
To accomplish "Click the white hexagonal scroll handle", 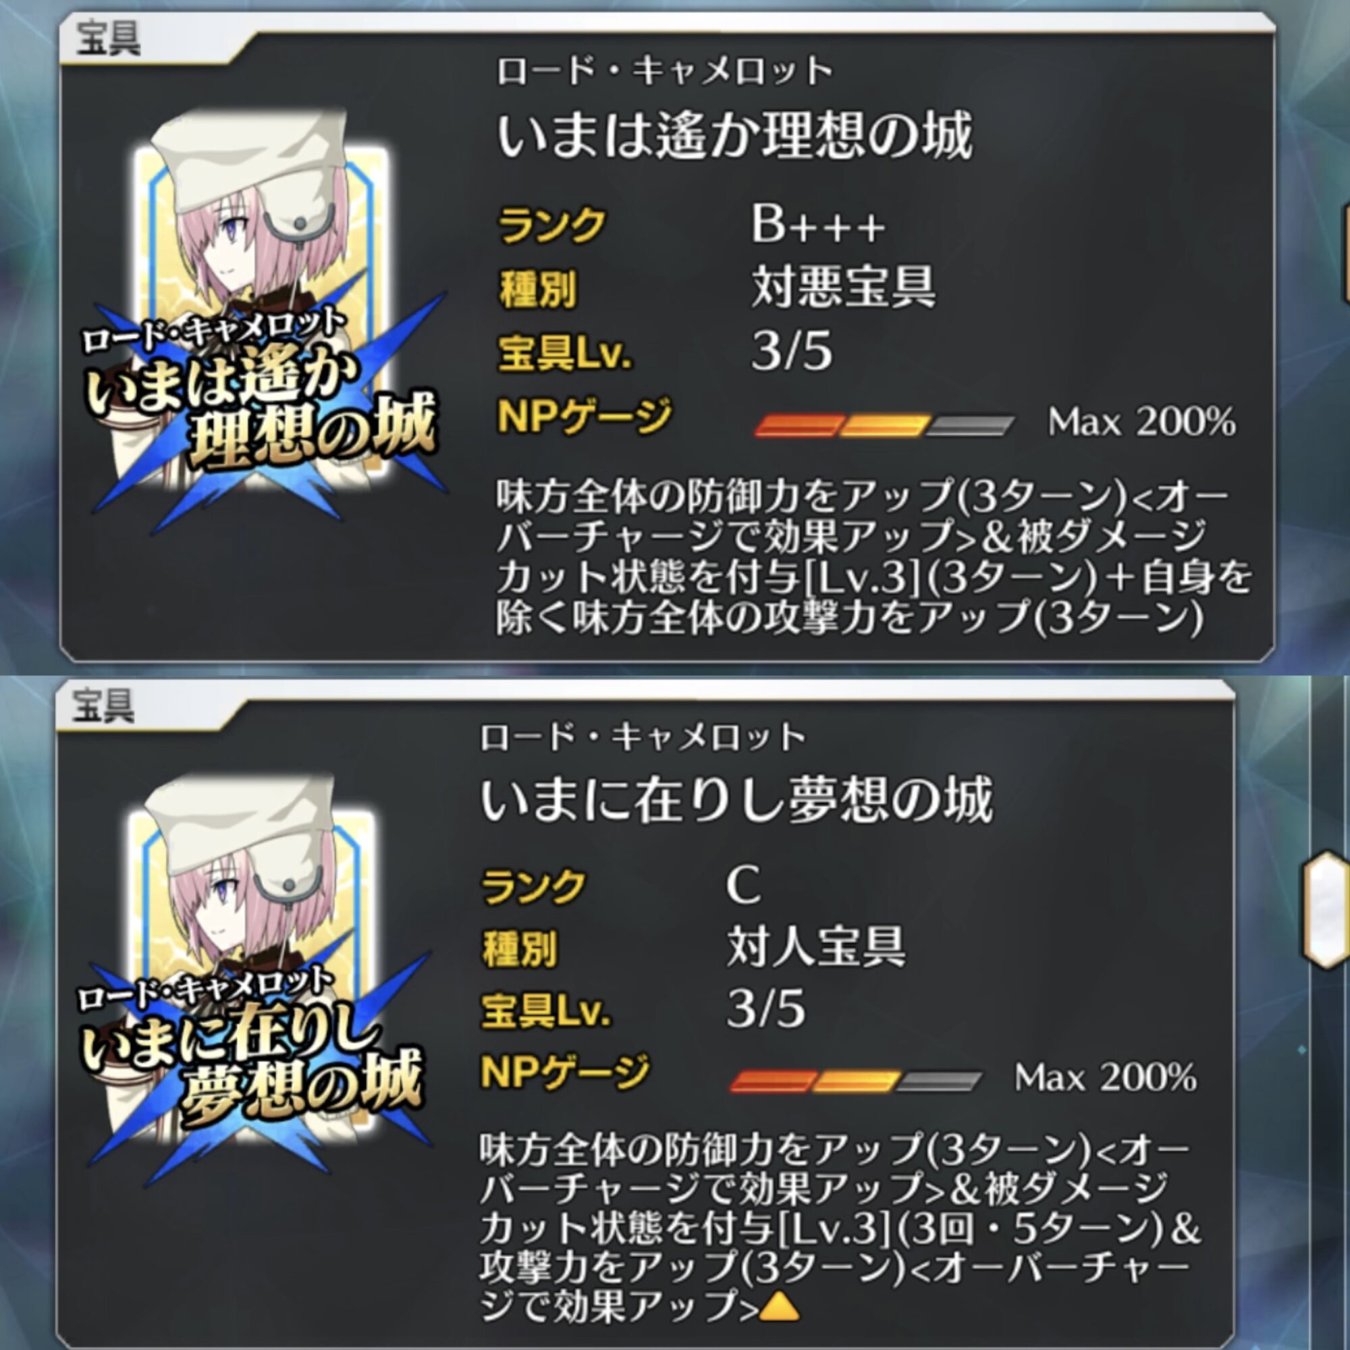I will (x=1326, y=921).
